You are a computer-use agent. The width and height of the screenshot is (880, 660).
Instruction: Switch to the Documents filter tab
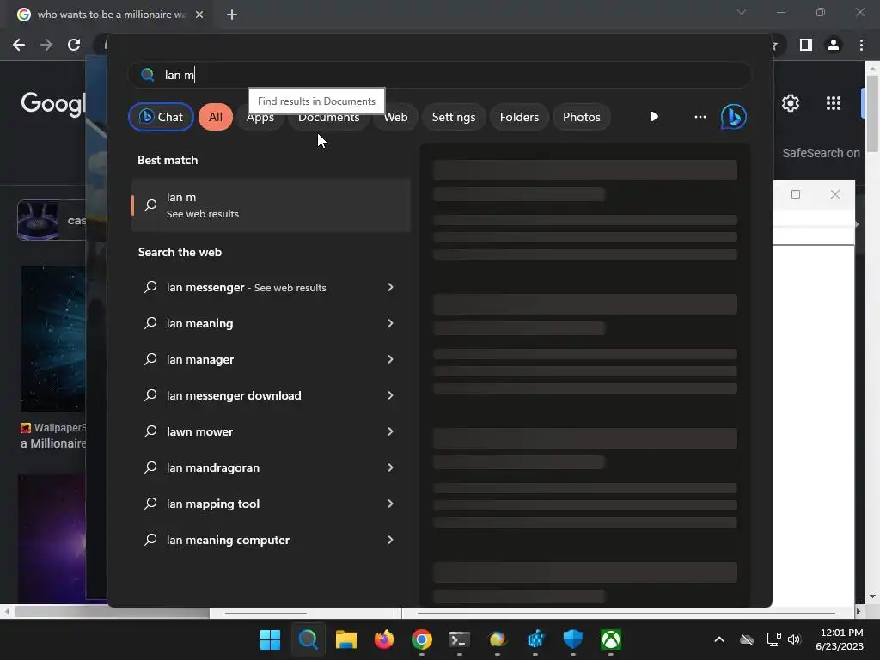pyautogui.click(x=328, y=117)
